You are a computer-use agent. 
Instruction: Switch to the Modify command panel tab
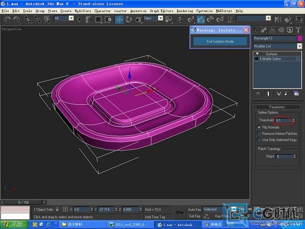click(x=264, y=30)
